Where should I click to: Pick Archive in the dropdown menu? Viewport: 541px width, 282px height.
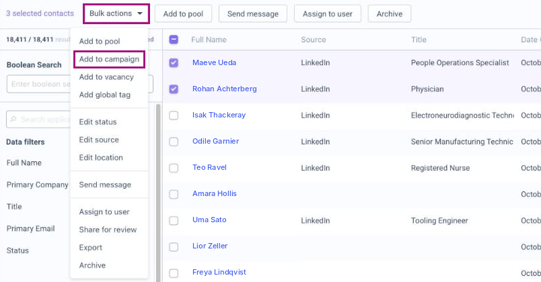[92, 265]
